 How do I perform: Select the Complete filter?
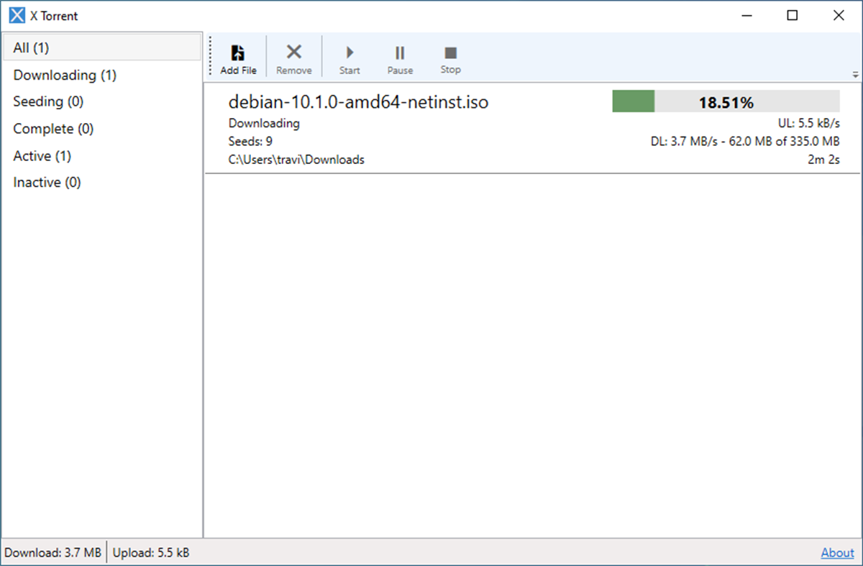[x=52, y=128]
